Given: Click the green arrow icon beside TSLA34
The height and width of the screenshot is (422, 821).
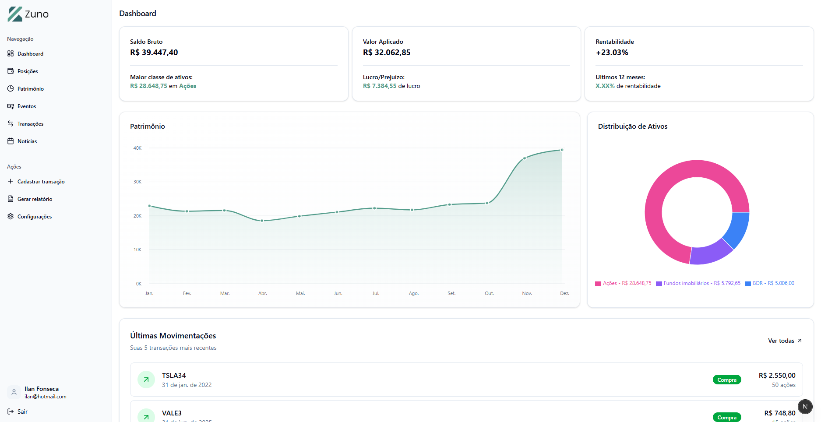Looking at the screenshot, I should (146, 380).
